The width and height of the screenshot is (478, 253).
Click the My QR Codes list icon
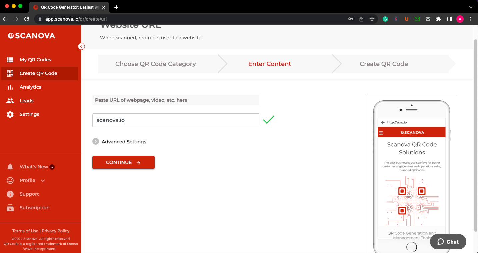[x=10, y=60]
